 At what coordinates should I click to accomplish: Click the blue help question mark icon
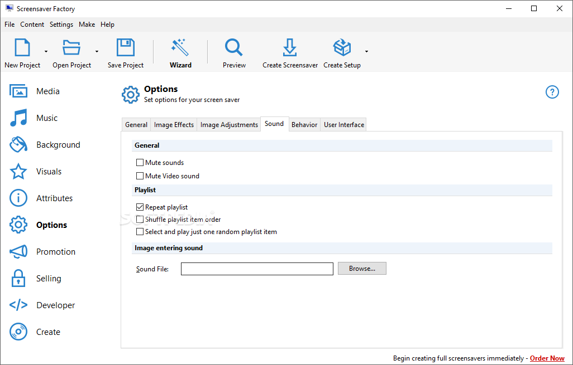click(552, 92)
